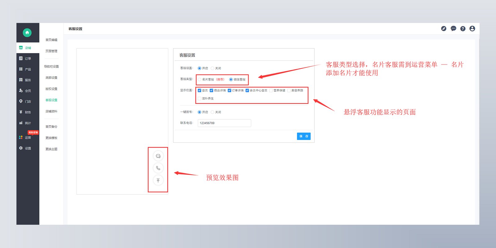
Task: Uncheck the 商品详情 checkbox
Action: pyautogui.click(x=211, y=91)
